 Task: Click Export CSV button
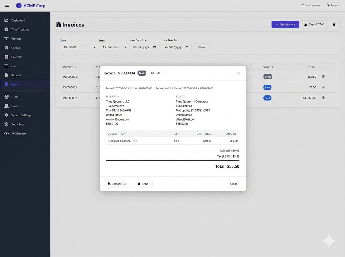tap(314, 24)
